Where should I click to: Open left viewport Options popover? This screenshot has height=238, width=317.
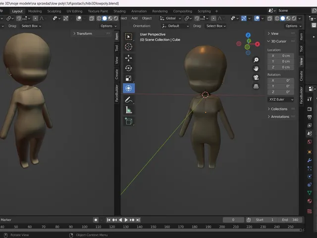[108, 26]
